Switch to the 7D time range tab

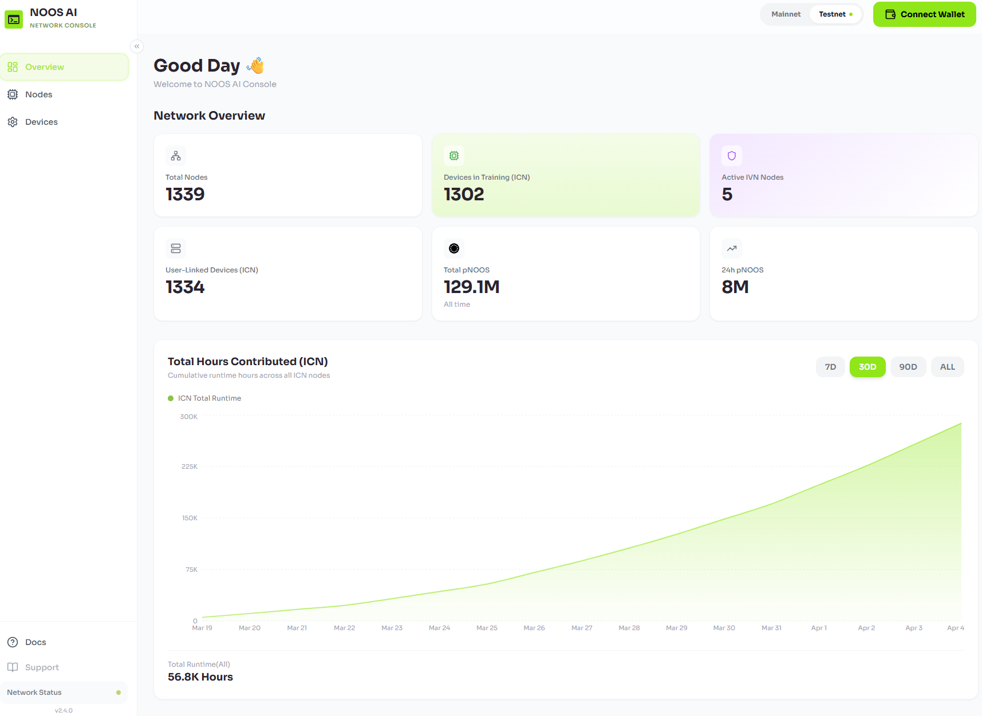tap(830, 367)
